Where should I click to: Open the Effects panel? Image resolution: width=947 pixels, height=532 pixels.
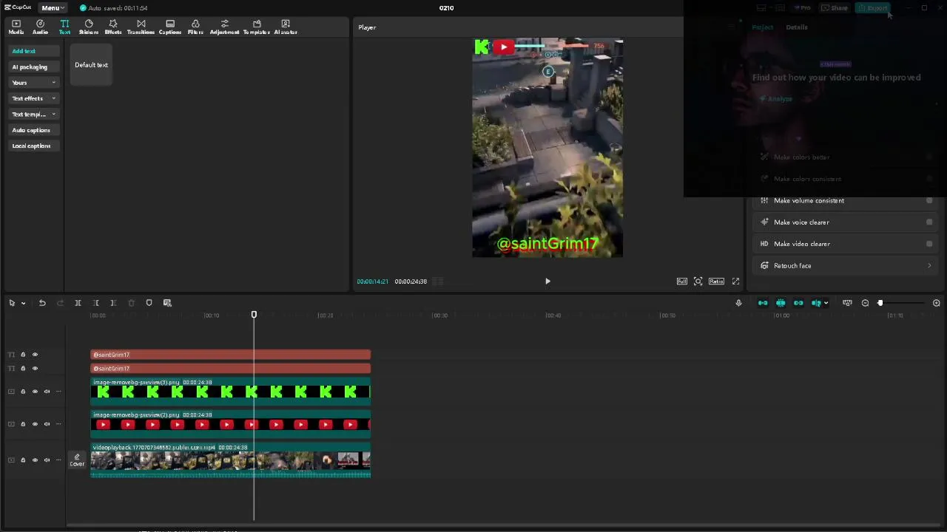point(113,27)
